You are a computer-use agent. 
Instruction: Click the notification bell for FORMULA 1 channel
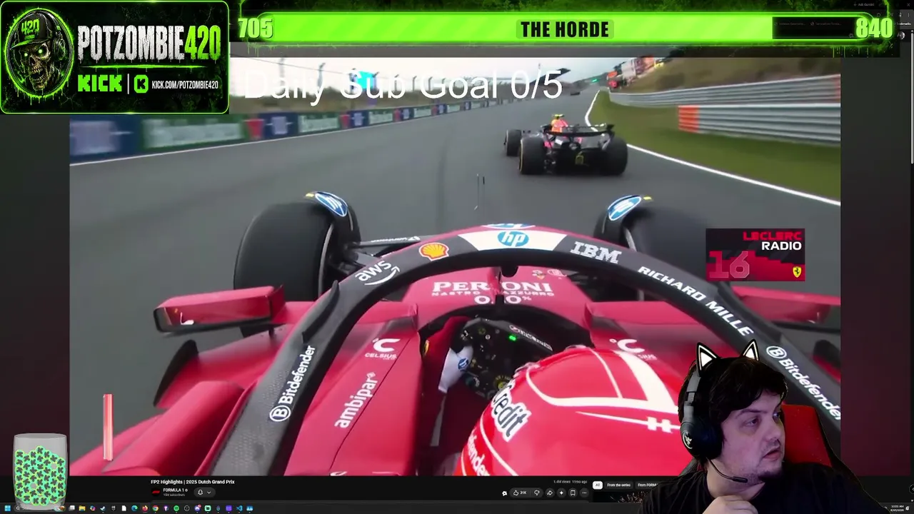click(x=200, y=492)
